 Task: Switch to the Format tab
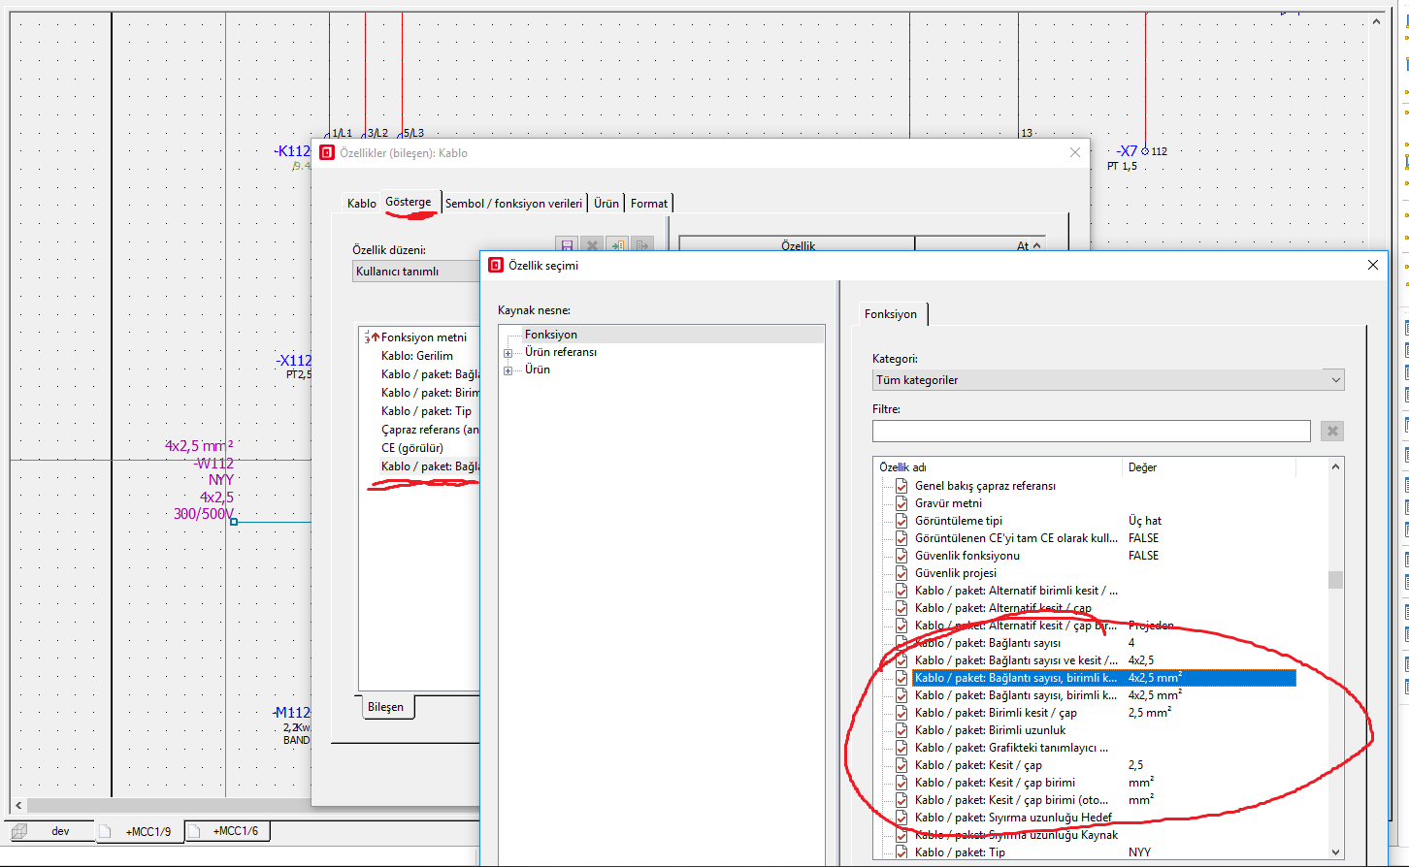pos(649,204)
